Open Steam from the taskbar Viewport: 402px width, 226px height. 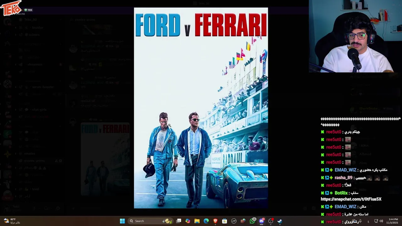[280, 221]
